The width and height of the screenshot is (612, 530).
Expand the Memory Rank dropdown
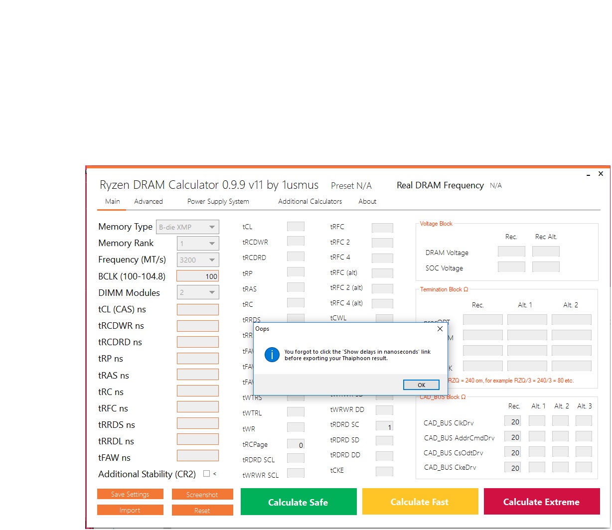click(x=198, y=244)
